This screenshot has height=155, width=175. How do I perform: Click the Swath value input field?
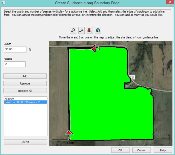(15, 49)
